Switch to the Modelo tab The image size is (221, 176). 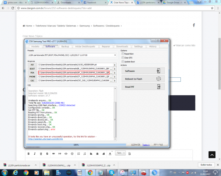click(x=35, y=47)
